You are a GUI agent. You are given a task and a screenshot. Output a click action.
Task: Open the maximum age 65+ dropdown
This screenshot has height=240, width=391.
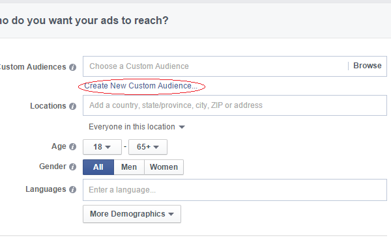tap(148, 147)
